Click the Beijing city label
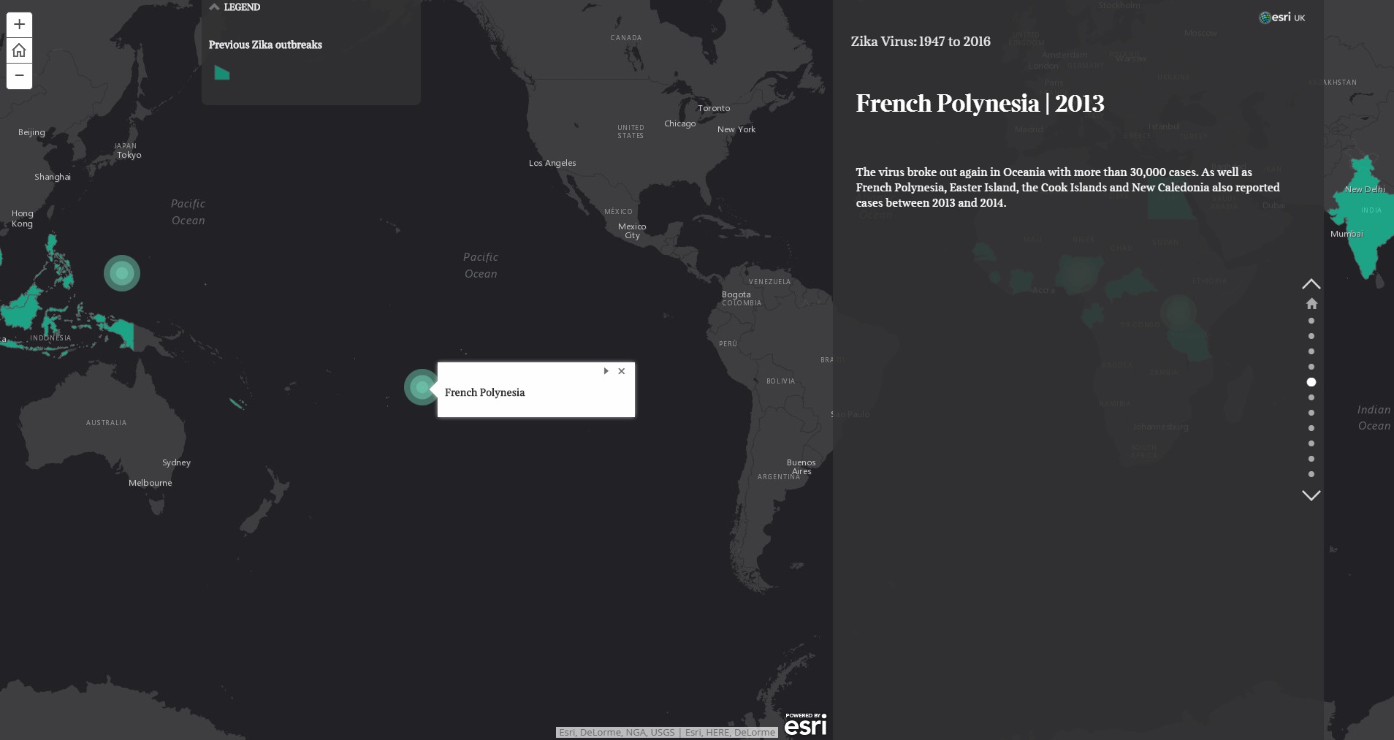Image resolution: width=1394 pixels, height=740 pixels. tap(31, 132)
